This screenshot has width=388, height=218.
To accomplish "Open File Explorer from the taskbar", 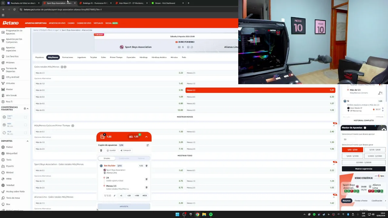I will (x=204, y=214).
